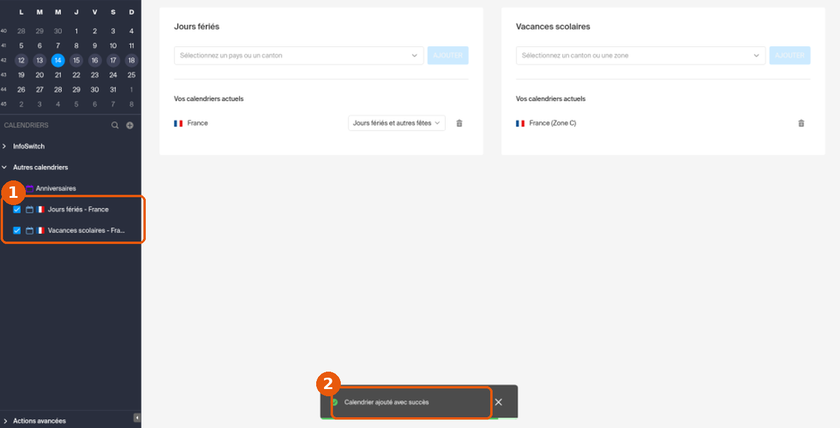The height and width of the screenshot is (428, 840).
Task: Click the calendar icon beside Vacances scolaires
Action: [x=29, y=230]
